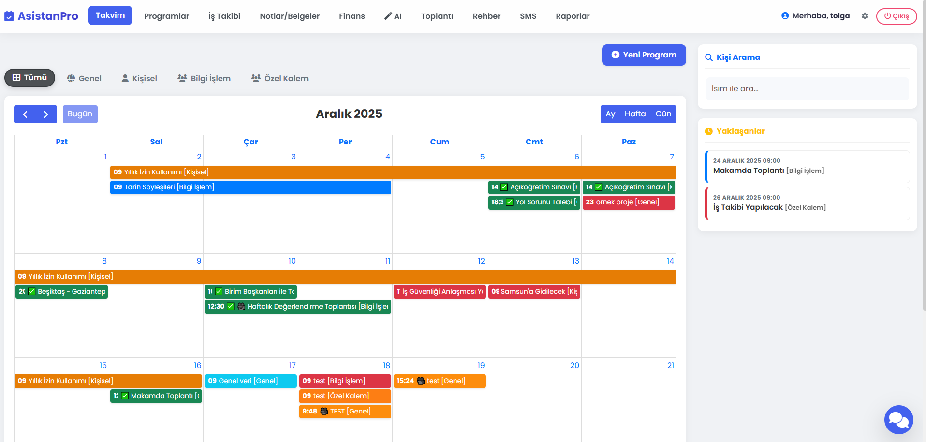
Task: Go to next month arrow
Action: 46,114
